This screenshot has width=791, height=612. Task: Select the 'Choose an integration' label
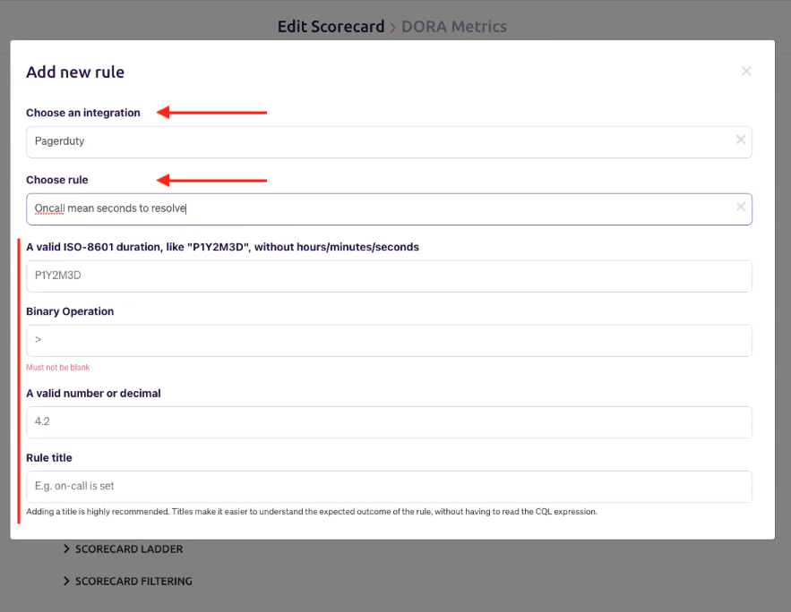83,113
